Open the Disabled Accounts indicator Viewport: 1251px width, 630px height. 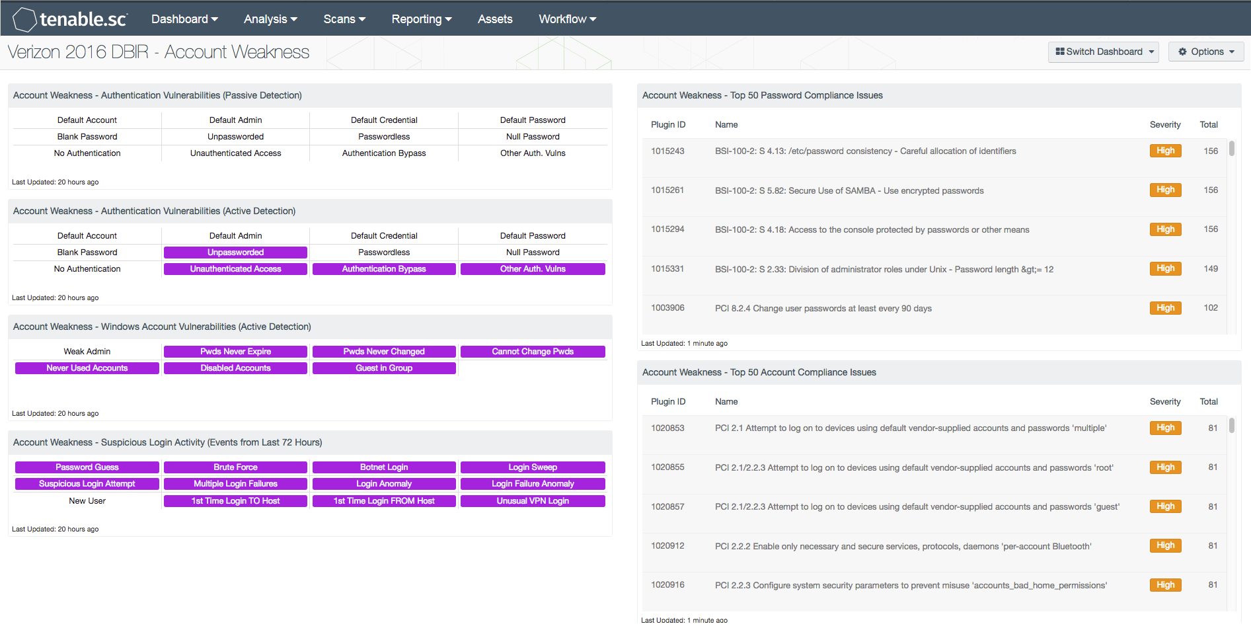click(x=235, y=368)
